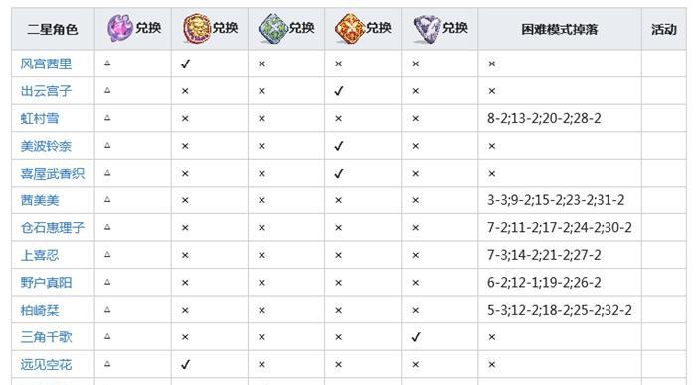Click the green square coin icon
Screen dimensions: 696x385
[273, 29]
